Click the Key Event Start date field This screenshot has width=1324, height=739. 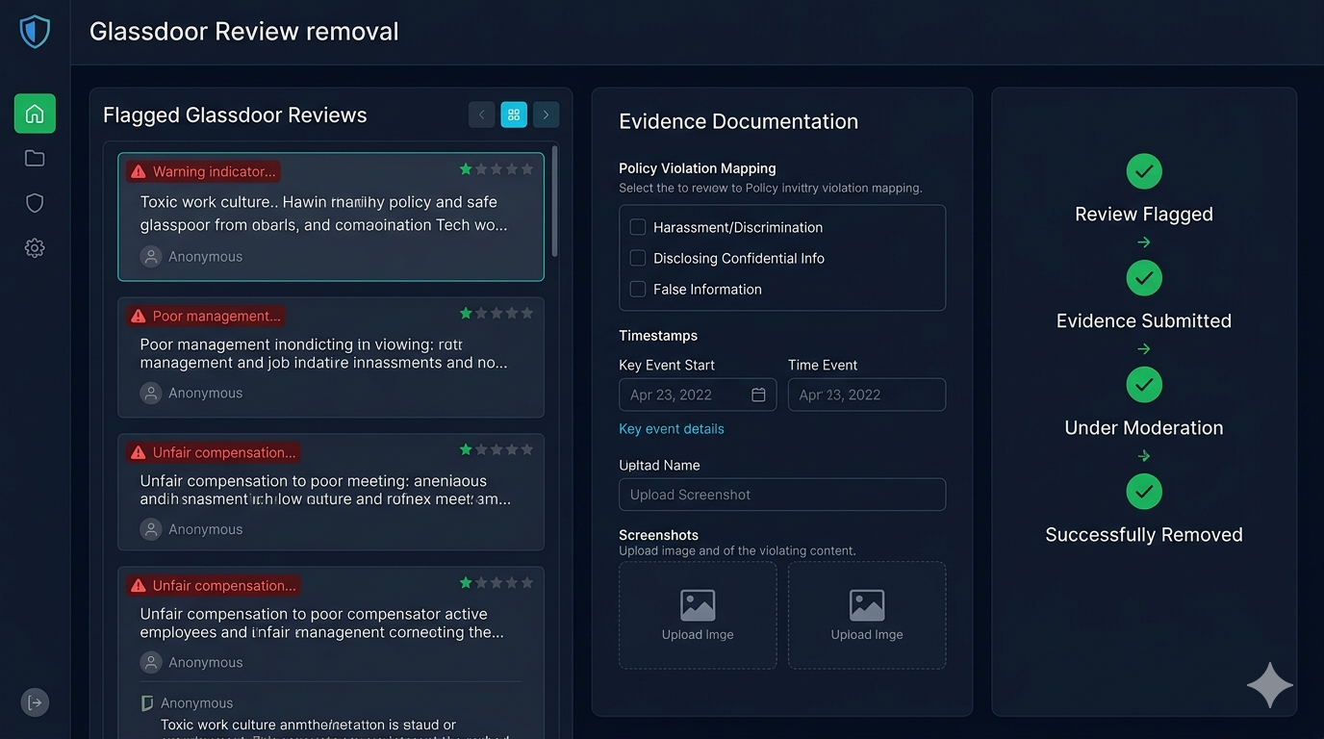[698, 395]
